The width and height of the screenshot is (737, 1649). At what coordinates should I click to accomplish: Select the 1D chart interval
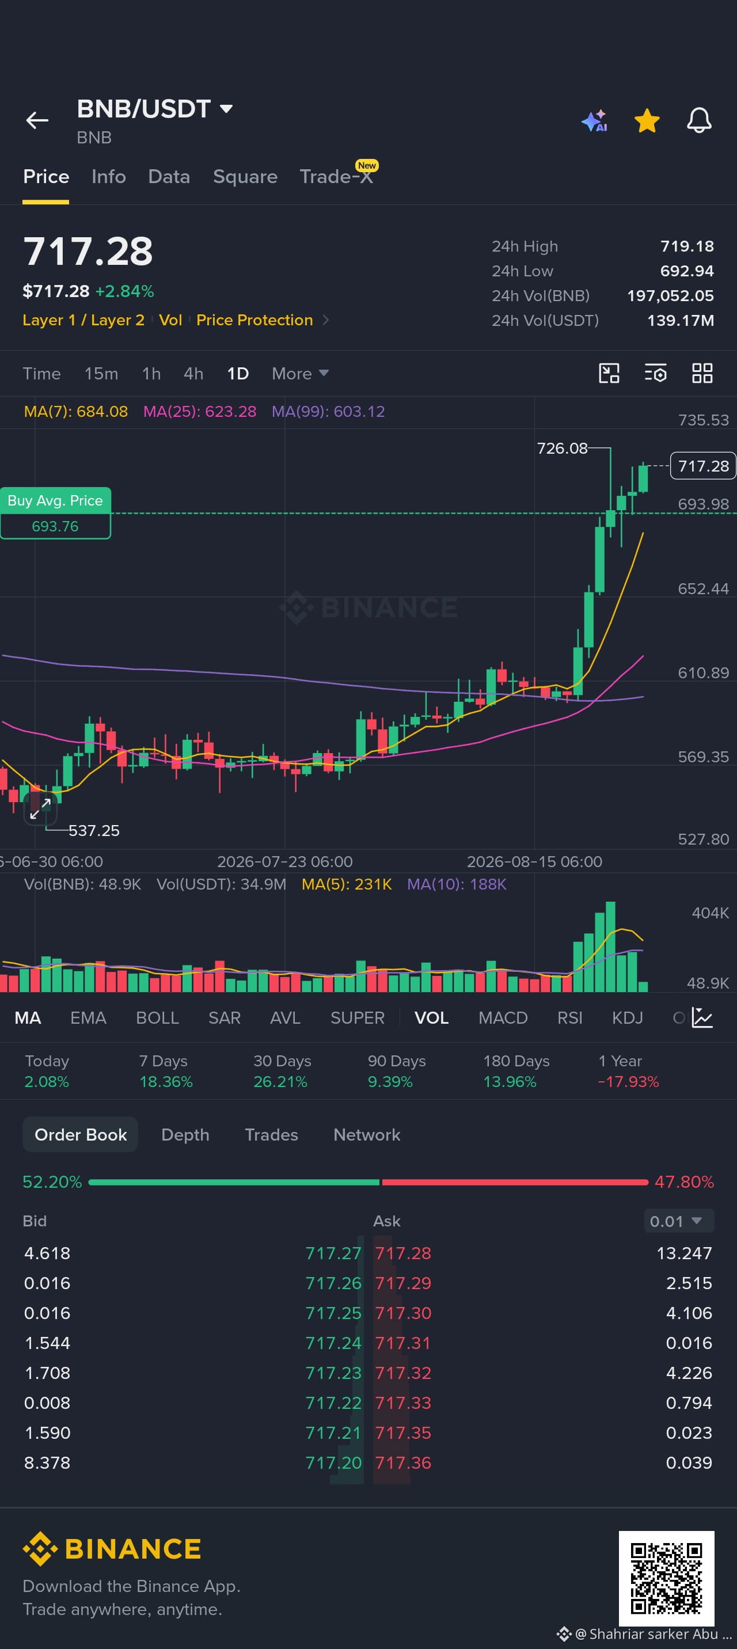tap(238, 373)
